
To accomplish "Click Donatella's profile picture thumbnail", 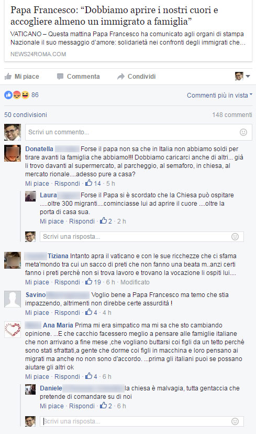I will tap(13, 153).
